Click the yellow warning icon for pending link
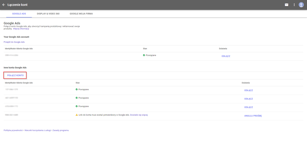The image size is (307, 146). (77, 115)
